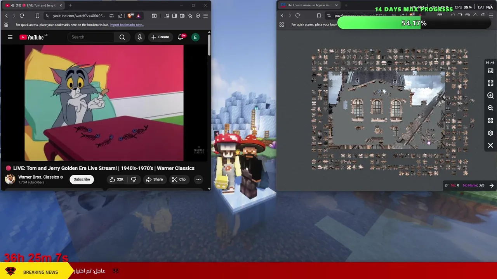Open the E account avatar menu
This screenshot has width=497, height=279.
[195, 37]
